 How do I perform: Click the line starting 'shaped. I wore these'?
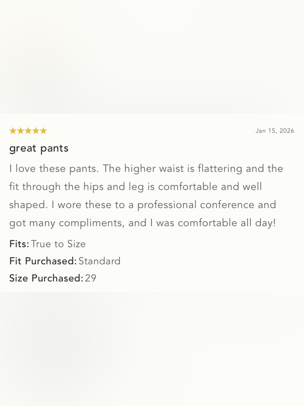[x=143, y=205]
